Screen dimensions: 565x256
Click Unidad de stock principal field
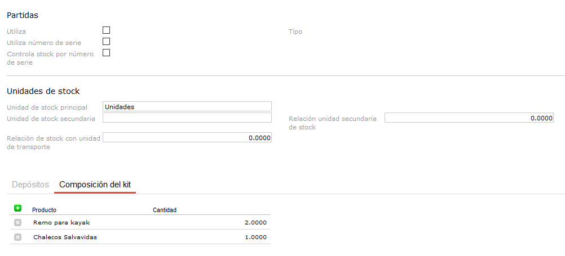click(187, 106)
